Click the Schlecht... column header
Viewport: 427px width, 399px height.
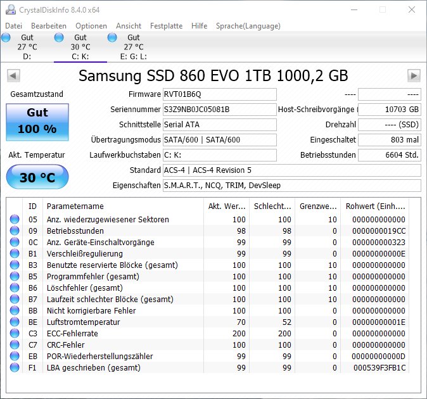(272, 206)
